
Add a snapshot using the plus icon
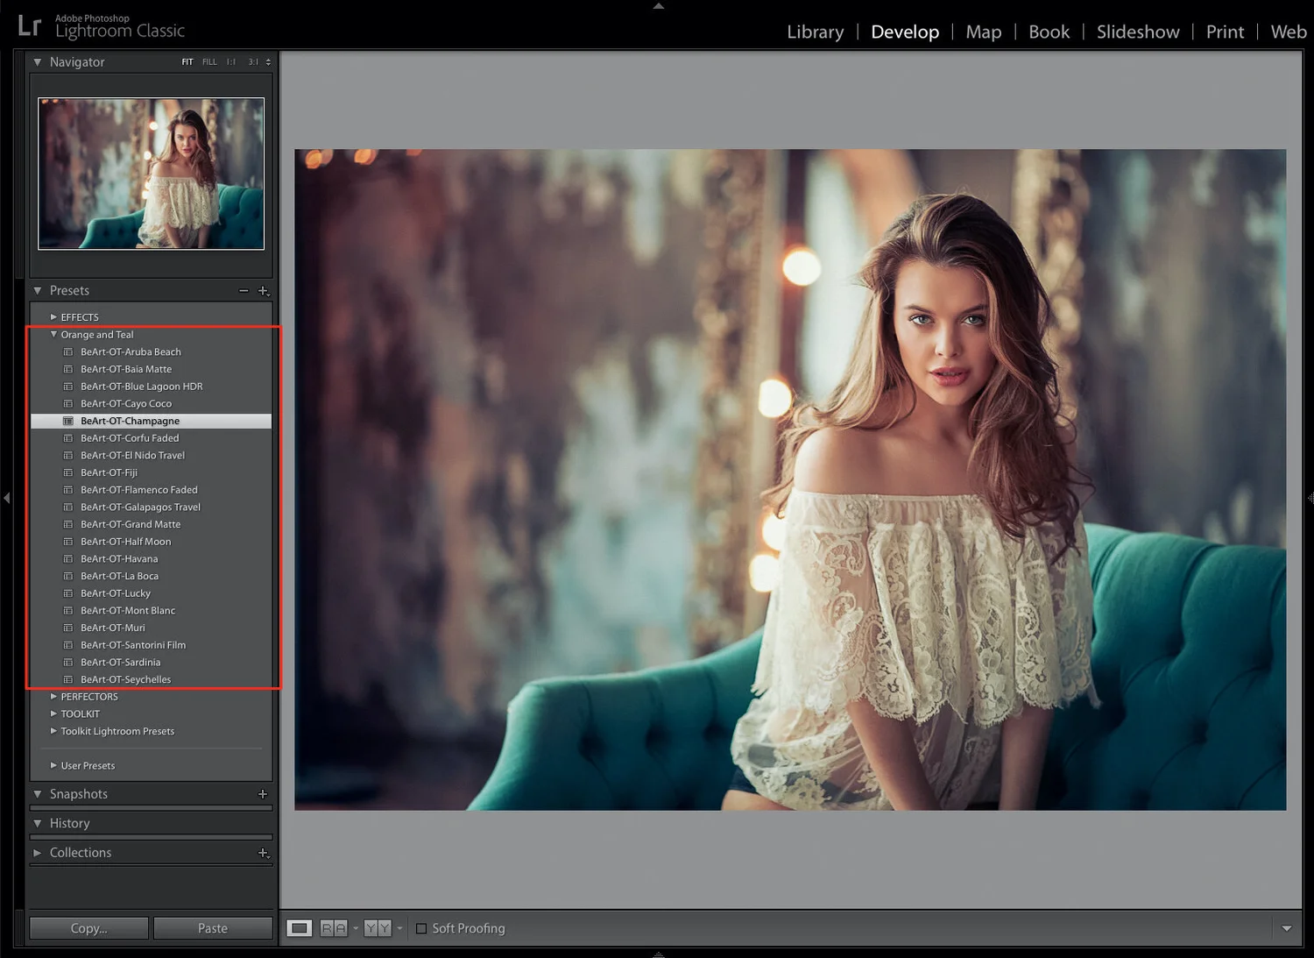click(262, 794)
